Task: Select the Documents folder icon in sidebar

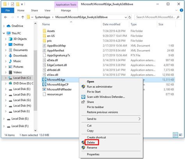Action: (x=11, y=50)
